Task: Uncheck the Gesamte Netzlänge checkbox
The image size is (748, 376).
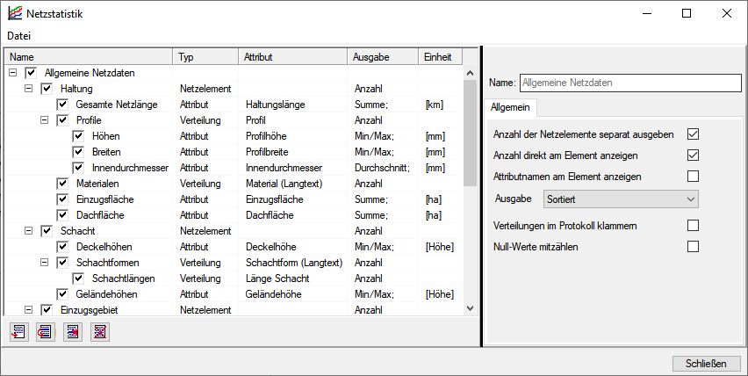Action: tap(62, 105)
